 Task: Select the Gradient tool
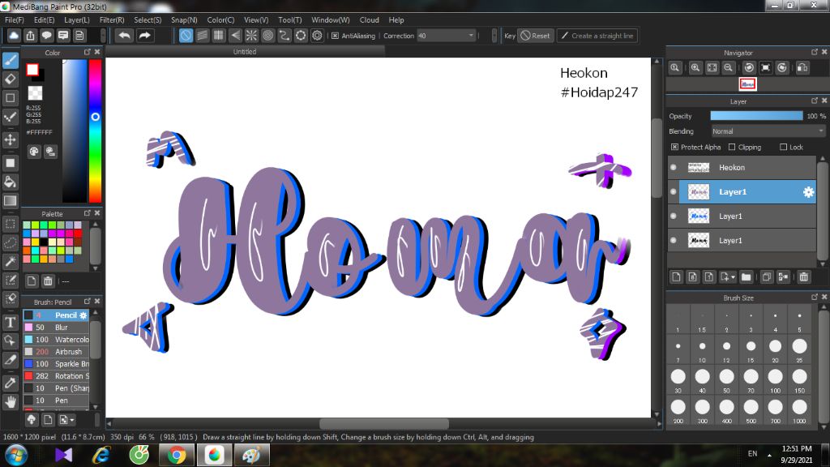(10, 201)
